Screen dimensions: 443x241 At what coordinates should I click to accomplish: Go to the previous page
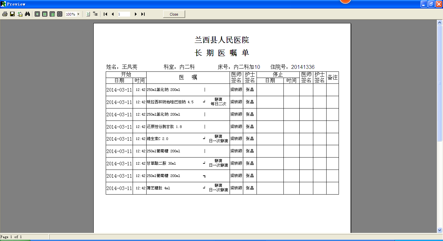click(113, 14)
